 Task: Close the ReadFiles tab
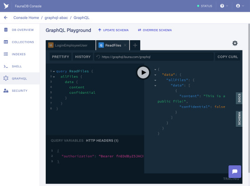125,45
